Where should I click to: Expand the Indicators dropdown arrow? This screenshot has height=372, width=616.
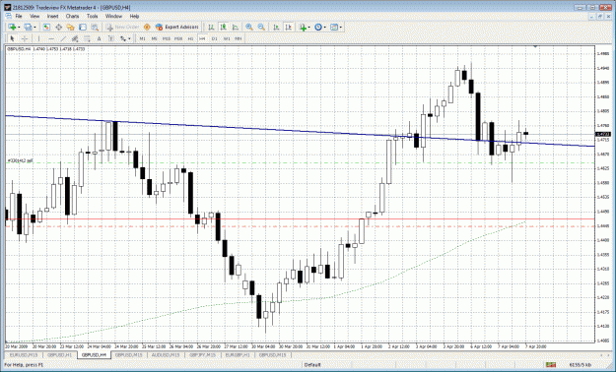(309, 28)
